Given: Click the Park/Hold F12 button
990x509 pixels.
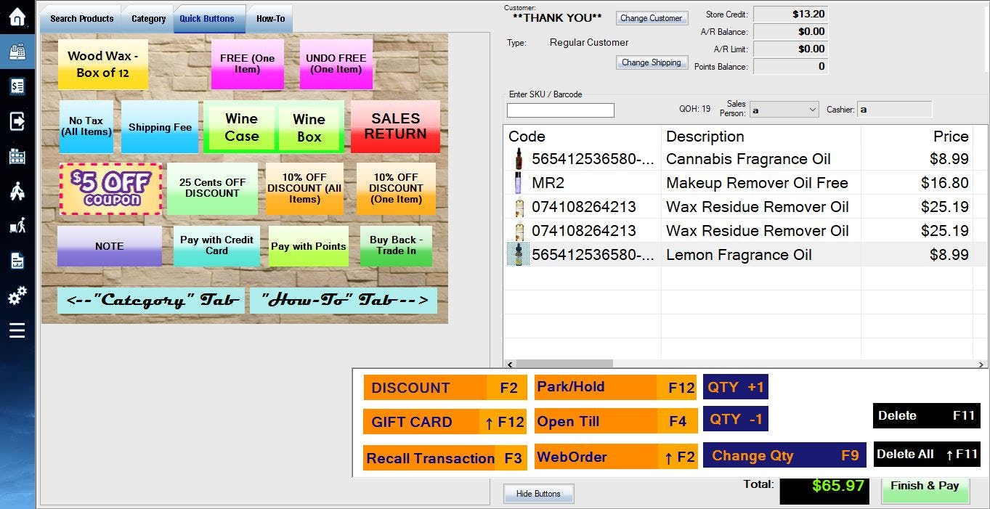Looking at the screenshot, I should [x=616, y=387].
